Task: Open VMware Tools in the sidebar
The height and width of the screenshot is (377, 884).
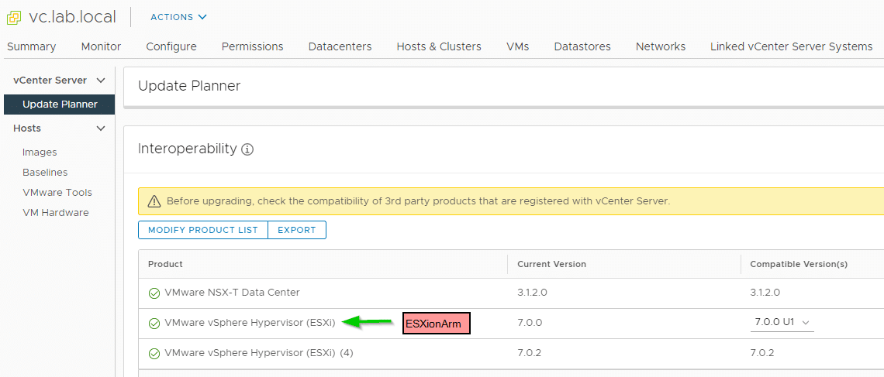Action: click(x=57, y=193)
